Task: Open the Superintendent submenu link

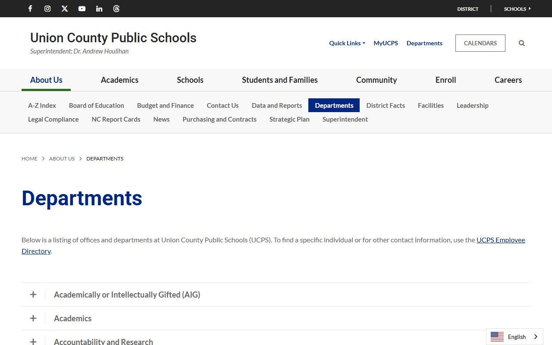Action: [345, 119]
